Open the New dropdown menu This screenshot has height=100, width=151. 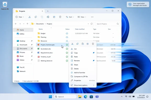[x=20, y=17]
